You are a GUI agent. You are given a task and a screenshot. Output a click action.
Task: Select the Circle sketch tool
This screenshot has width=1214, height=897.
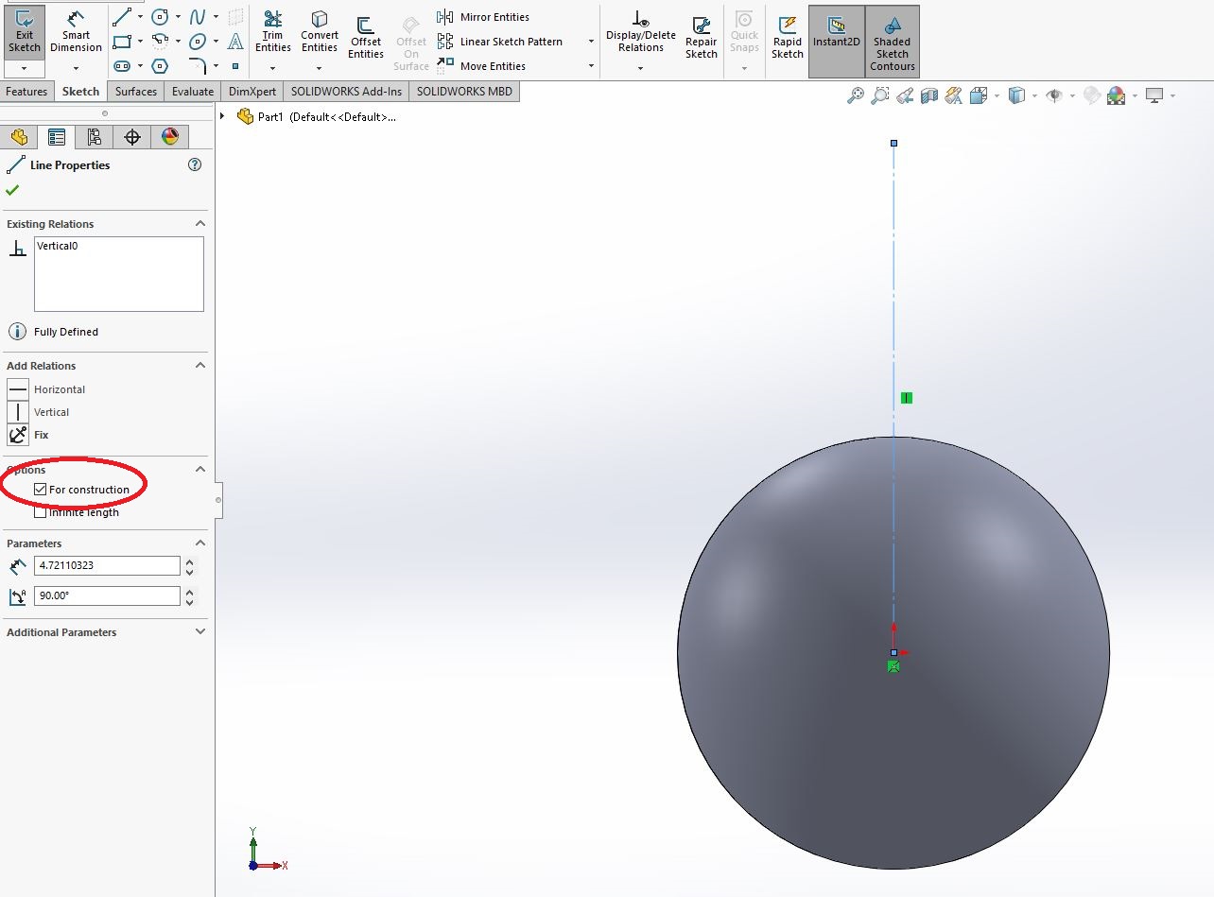tap(159, 16)
